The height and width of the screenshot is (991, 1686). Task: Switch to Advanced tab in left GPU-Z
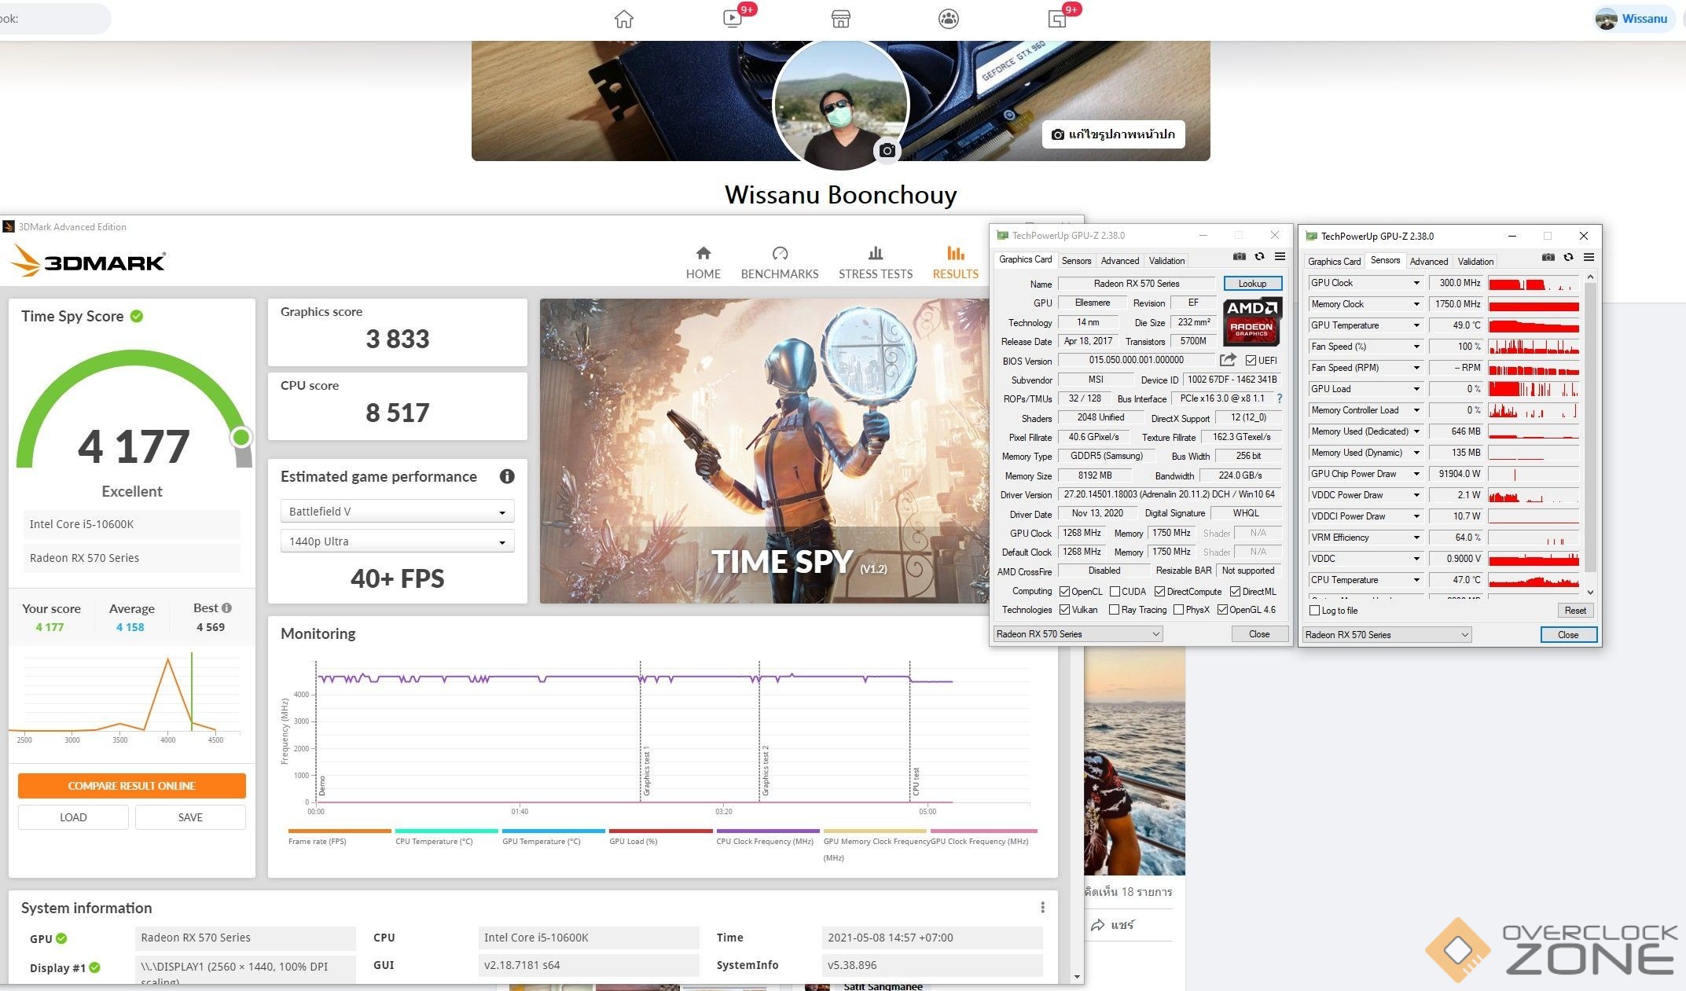1119,261
